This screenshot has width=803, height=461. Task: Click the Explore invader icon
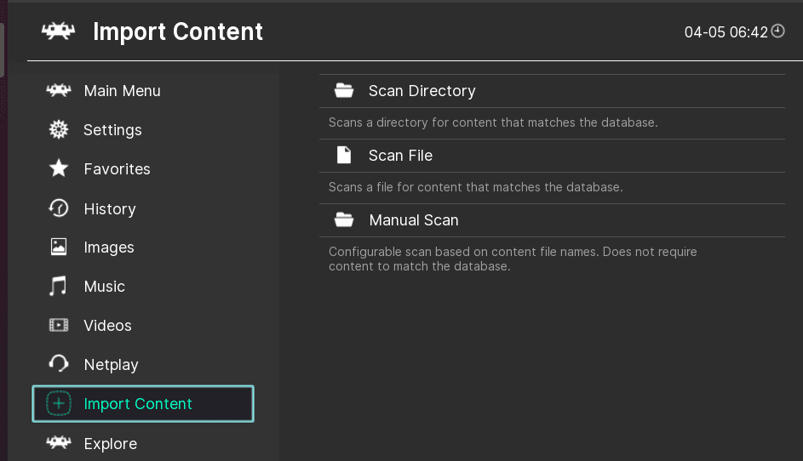tap(59, 442)
